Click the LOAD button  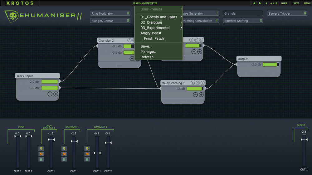point(284,3)
